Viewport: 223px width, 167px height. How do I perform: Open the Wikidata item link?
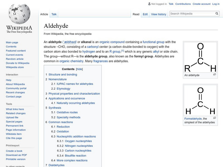pos(14,134)
